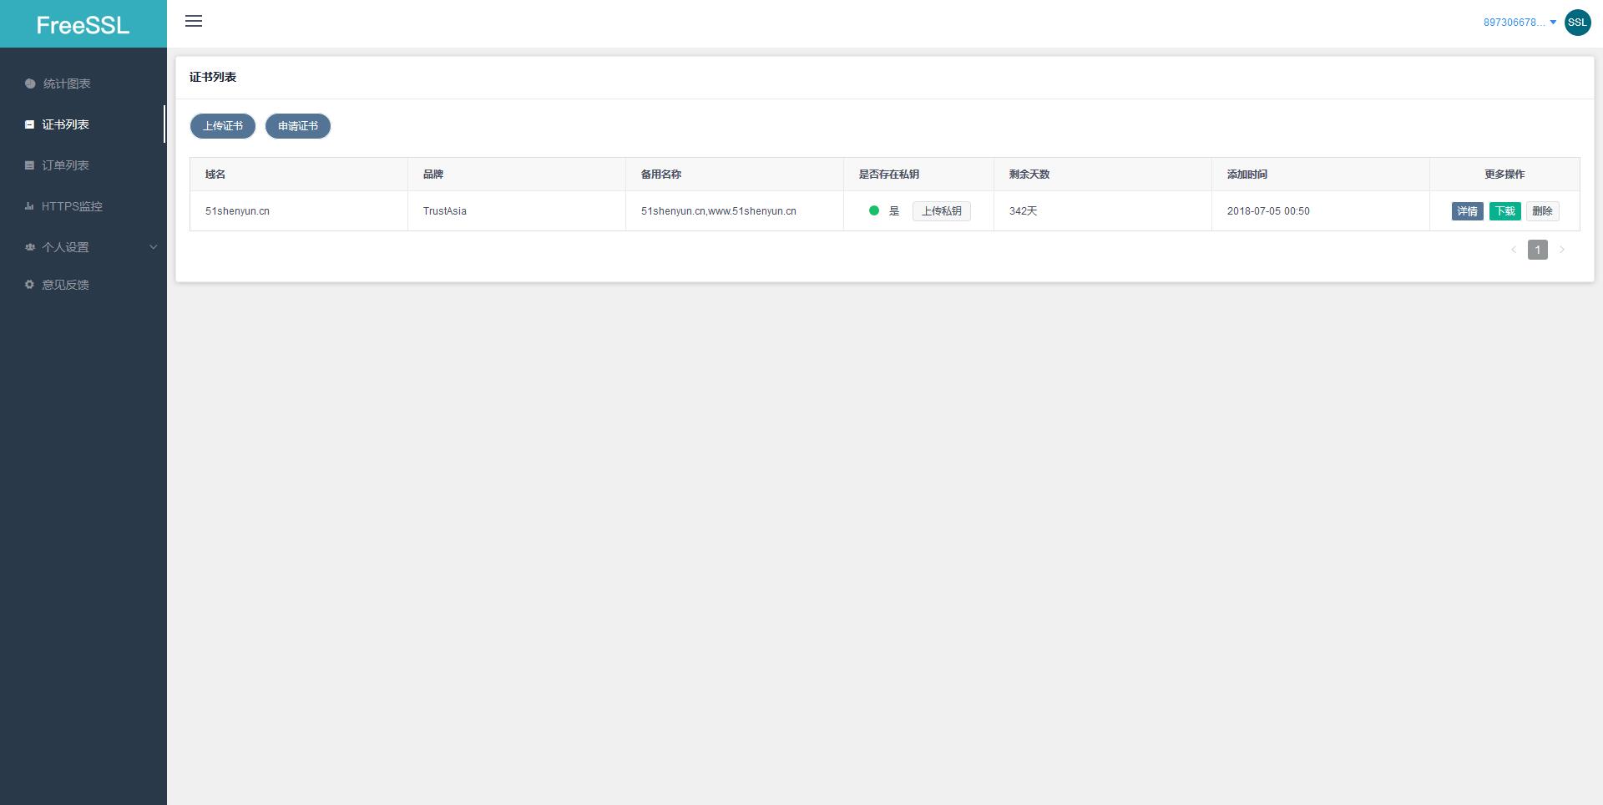This screenshot has width=1603, height=805.
Task: Open 订单列表 in the sidebar
Action: coord(66,165)
